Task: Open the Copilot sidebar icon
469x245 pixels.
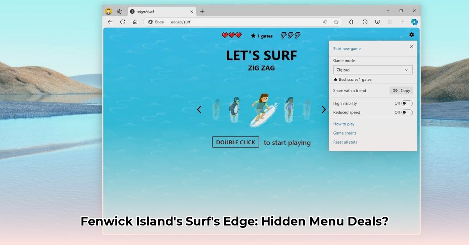Action: [414, 22]
